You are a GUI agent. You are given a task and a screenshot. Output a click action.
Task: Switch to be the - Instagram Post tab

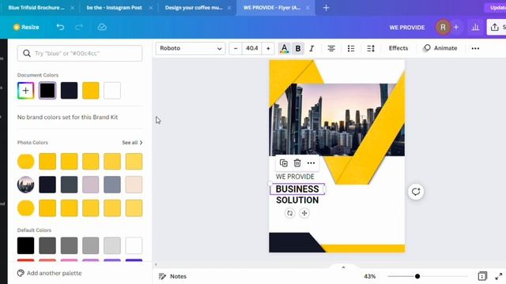(x=114, y=7)
